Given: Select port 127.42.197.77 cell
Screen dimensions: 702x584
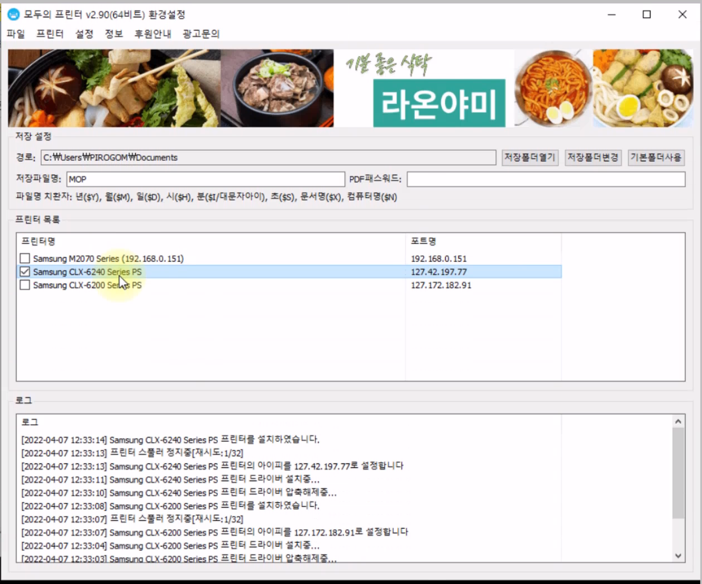Looking at the screenshot, I should click(439, 272).
